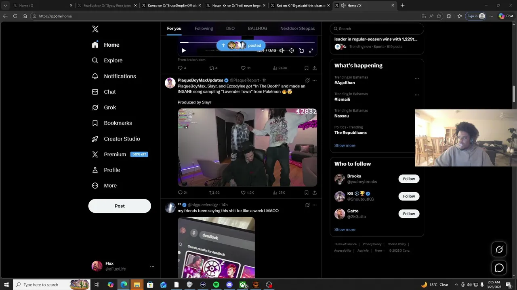Open Creator Studio from the sidebar
Screen dimensions: 517x290
tap(116, 139)
